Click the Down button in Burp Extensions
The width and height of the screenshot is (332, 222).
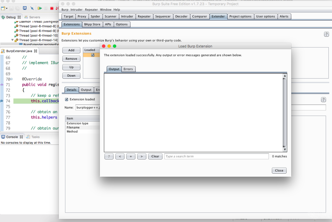[71, 76]
